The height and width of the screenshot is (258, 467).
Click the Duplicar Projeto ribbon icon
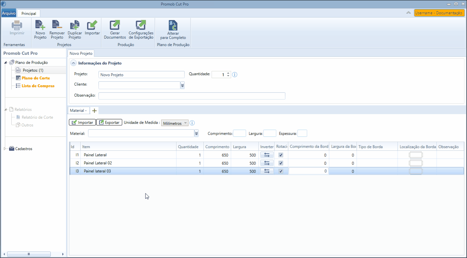click(75, 25)
